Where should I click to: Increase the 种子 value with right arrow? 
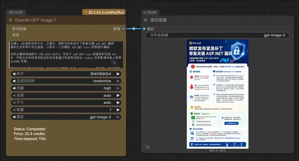coord(118,74)
